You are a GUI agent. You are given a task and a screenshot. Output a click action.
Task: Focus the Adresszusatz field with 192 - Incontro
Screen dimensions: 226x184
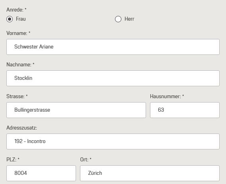[x=113, y=141]
